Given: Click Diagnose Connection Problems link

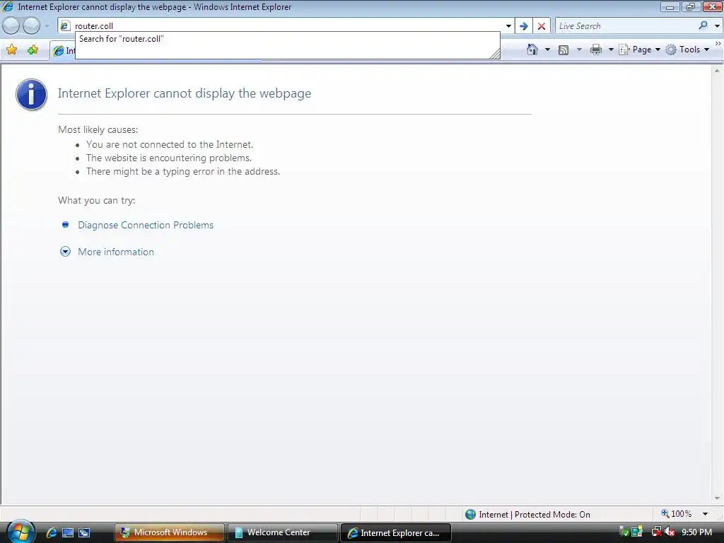Looking at the screenshot, I should tap(146, 225).
